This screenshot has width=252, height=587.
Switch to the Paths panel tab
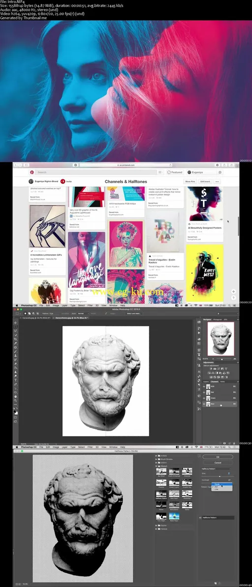(x=222, y=382)
